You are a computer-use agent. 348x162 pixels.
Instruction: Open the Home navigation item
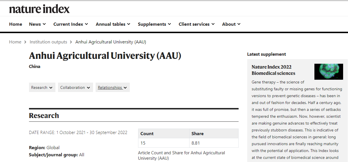coord(16,24)
